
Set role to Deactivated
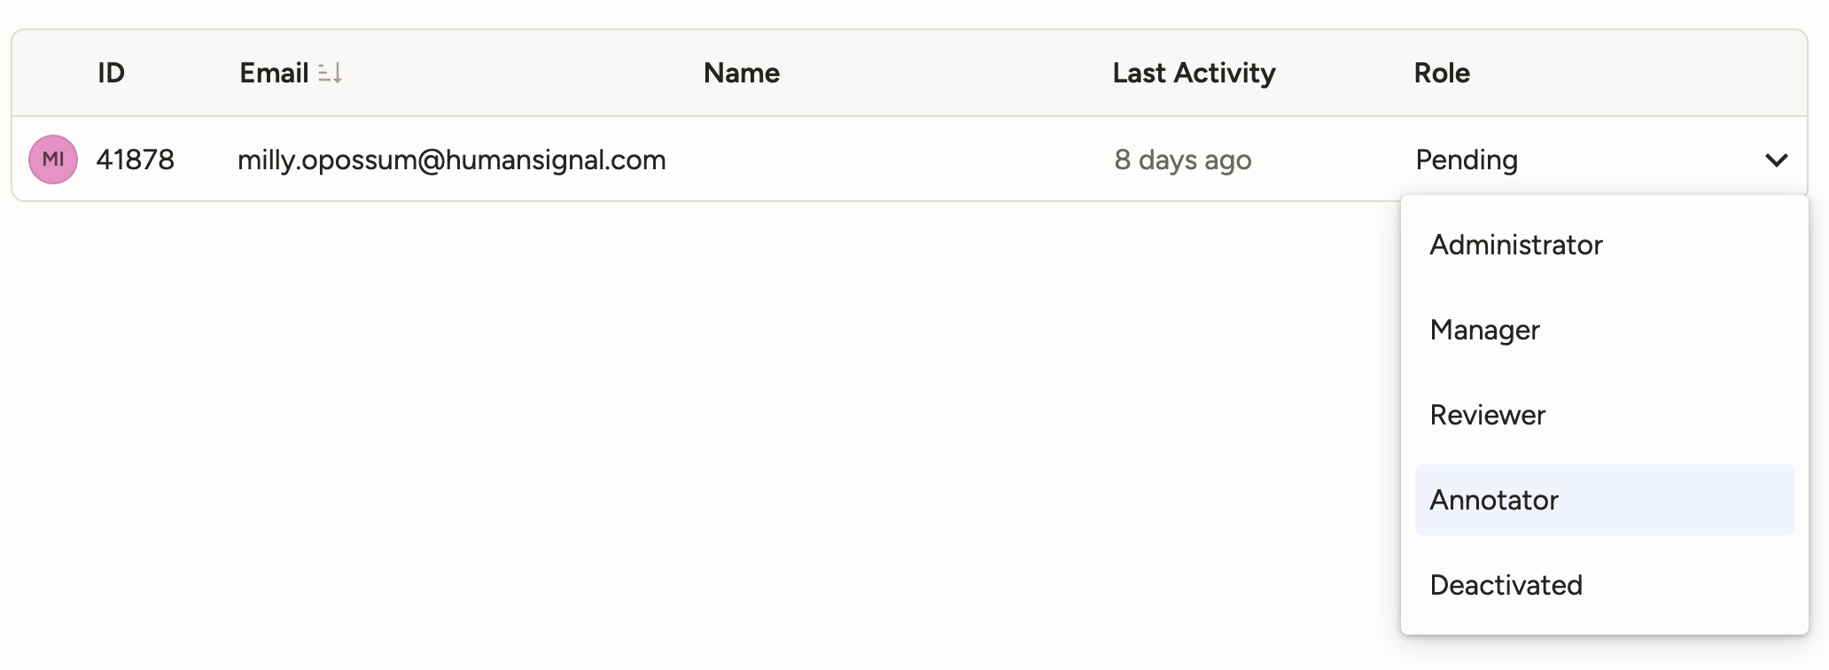coord(1506,585)
